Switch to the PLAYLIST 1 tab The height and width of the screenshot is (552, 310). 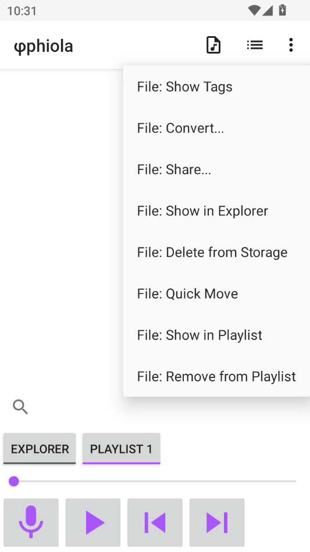click(x=121, y=448)
